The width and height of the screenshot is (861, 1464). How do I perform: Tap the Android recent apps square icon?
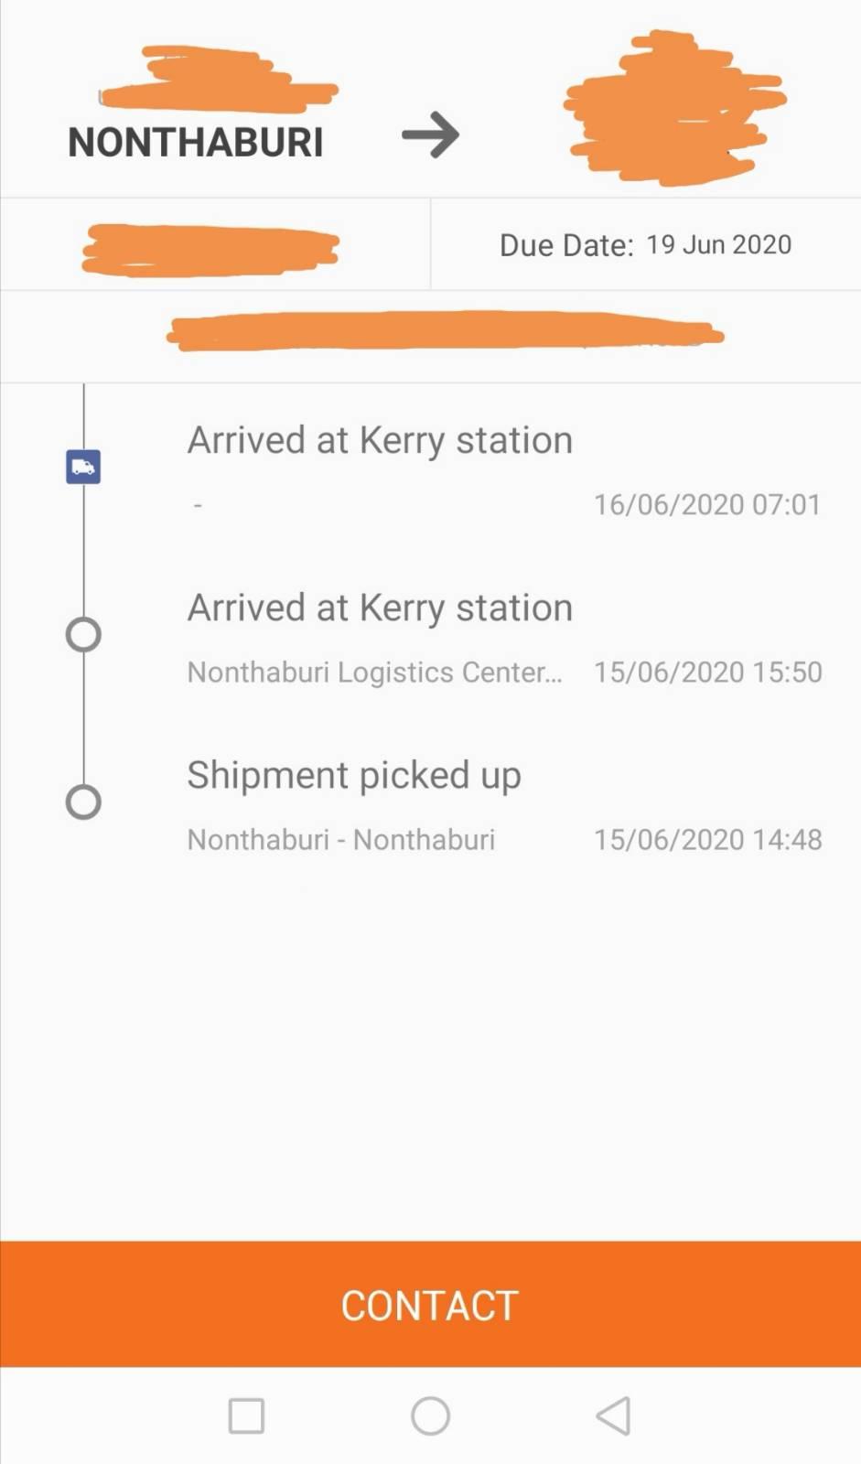(x=246, y=1416)
